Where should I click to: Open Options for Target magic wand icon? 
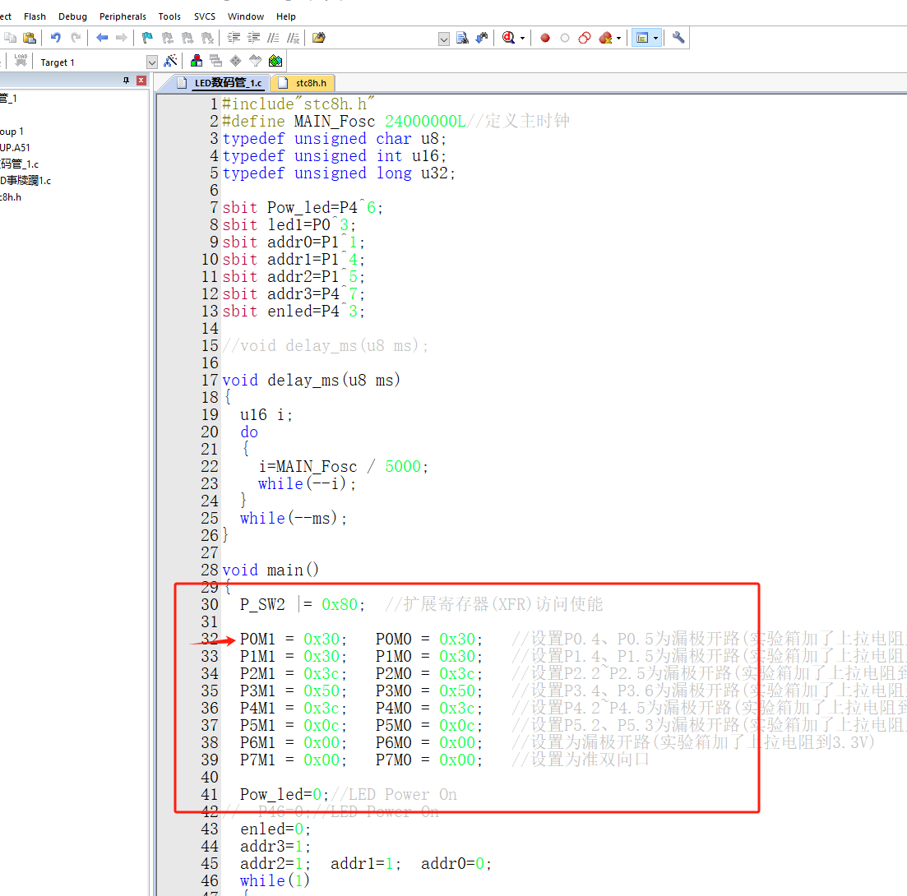coord(171,61)
